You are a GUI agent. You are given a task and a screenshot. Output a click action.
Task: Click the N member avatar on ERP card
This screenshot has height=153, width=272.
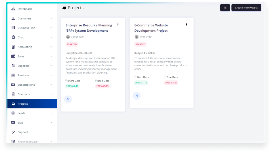coord(68,99)
